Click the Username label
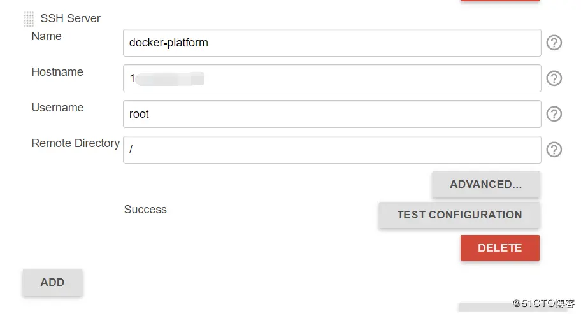581x314 pixels. pos(57,108)
